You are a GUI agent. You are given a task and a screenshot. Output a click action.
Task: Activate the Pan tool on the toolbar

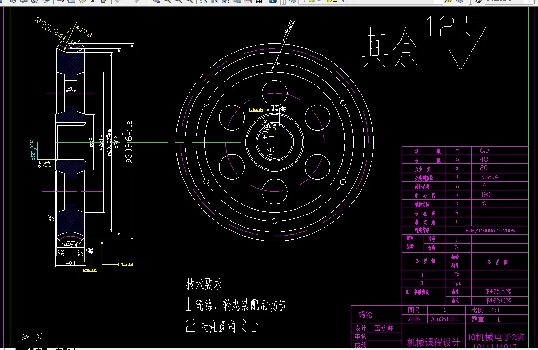156,3
